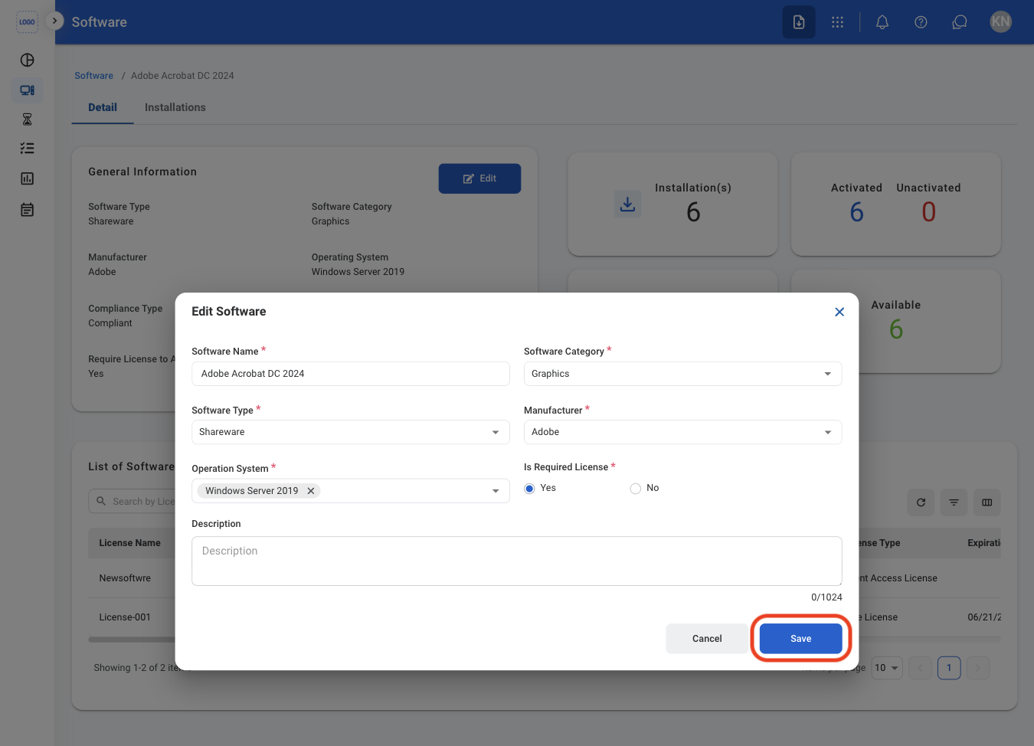Screen dimensions: 1034x746
Task: Open notifications bell icon
Action: (882, 22)
